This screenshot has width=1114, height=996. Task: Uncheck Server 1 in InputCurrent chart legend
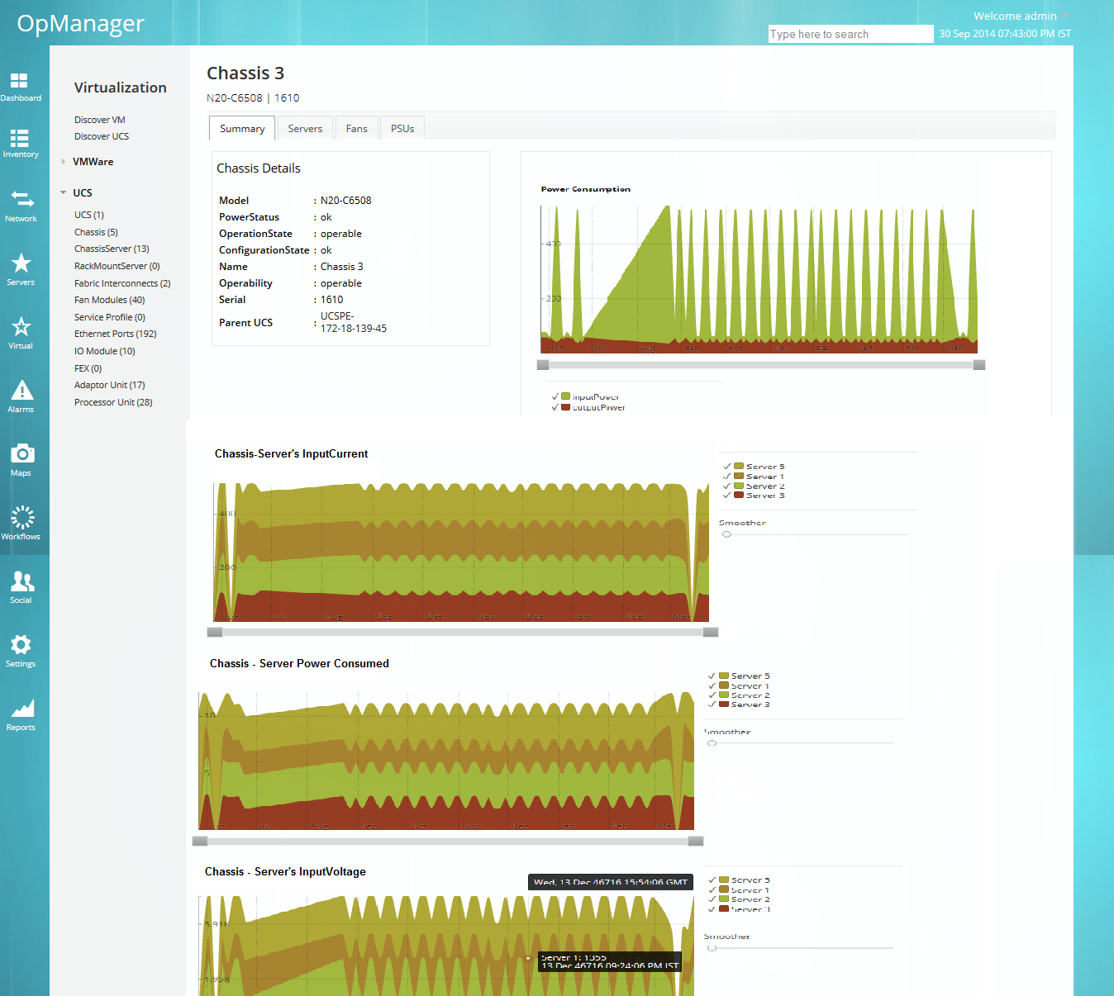point(727,477)
